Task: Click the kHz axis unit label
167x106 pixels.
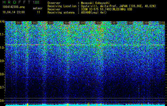Action: click(2, 21)
